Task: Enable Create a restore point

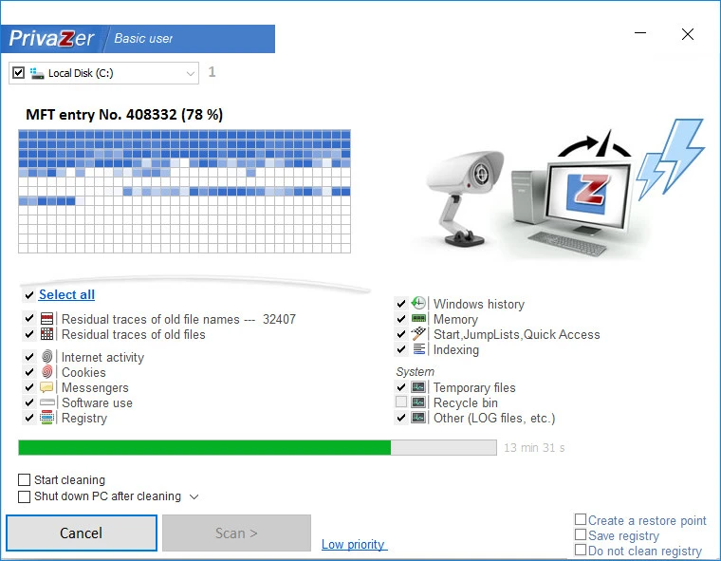Action: point(581,520)
